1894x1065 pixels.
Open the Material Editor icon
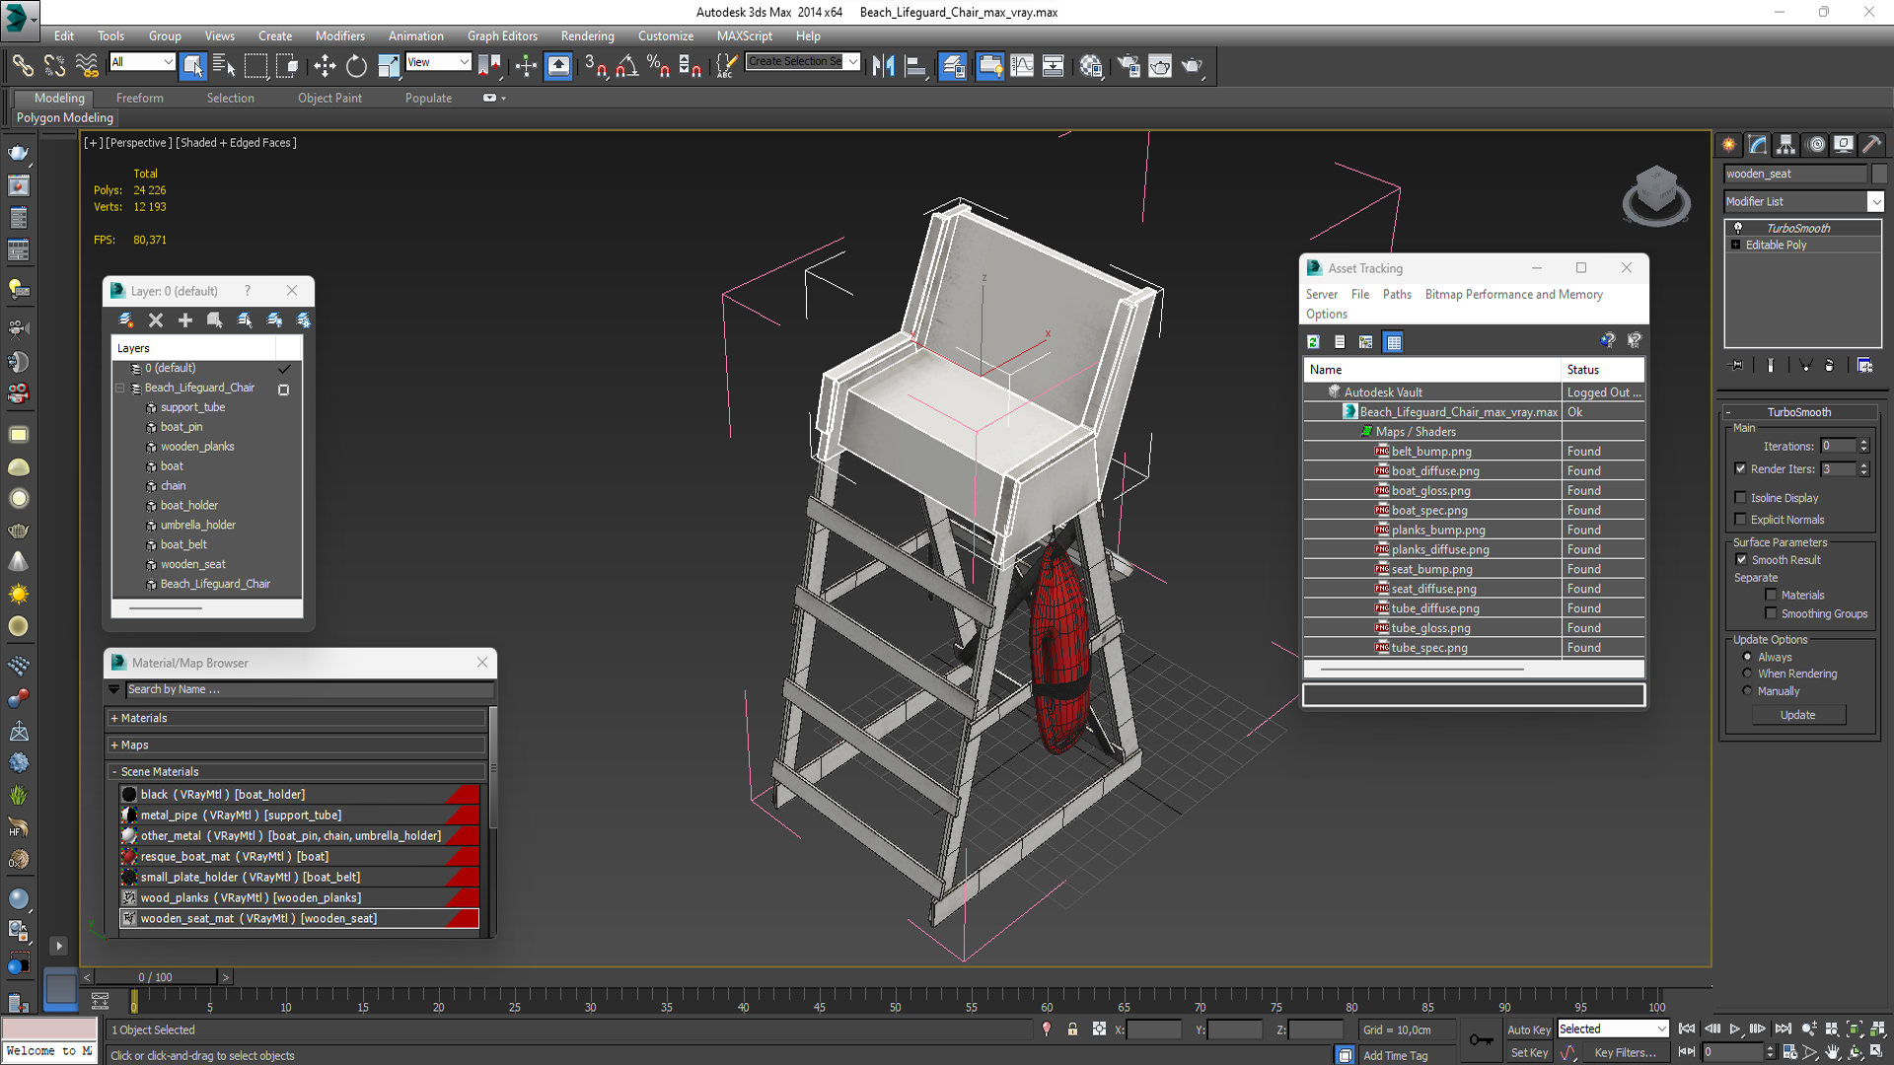click(x=1091, y=66)
